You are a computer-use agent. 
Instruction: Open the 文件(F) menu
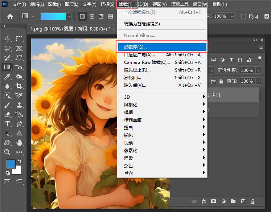coord(19,4)
